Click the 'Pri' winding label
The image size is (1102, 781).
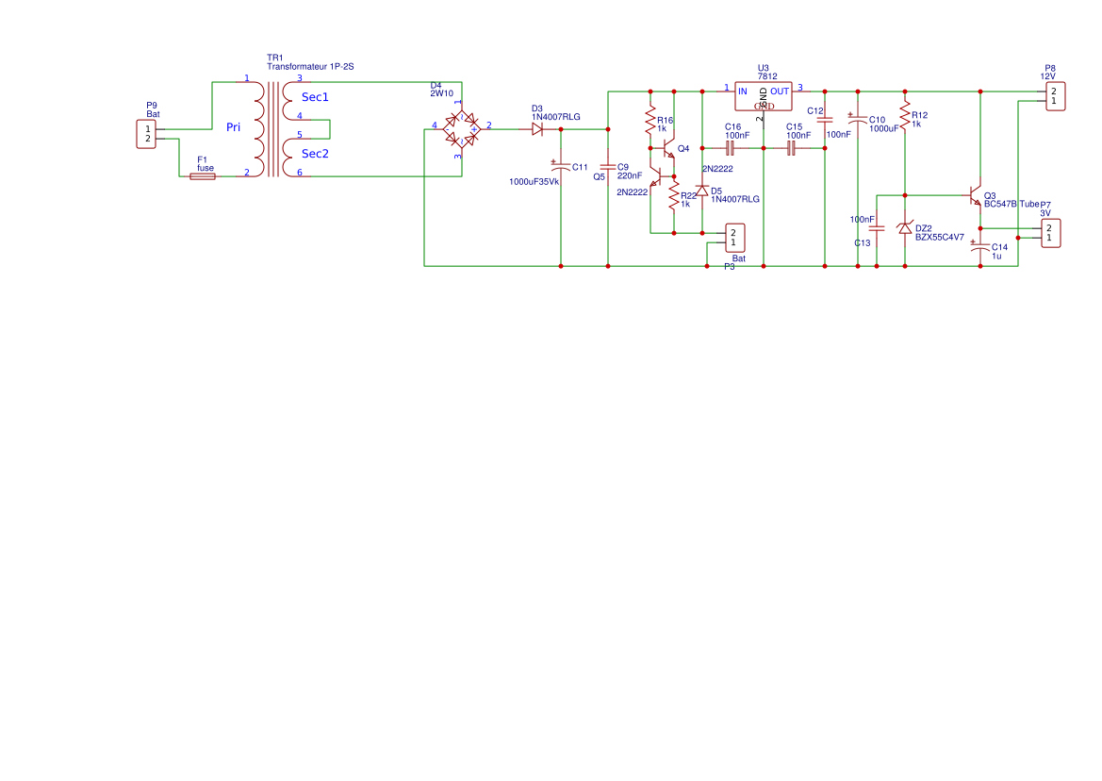233,127
